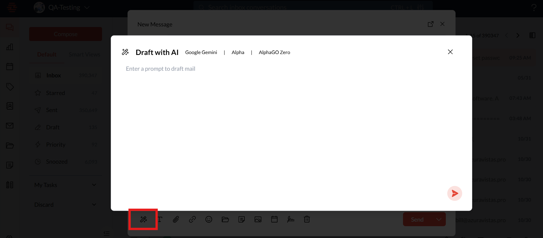The width and height of the screenshot is (543, 238).
Task: Insert an image using the picture icon
Action: 258,219
